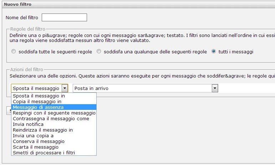275x165 pixels.
Task: Click the partially hidden button below actions
Action: [x=9, y=111]
